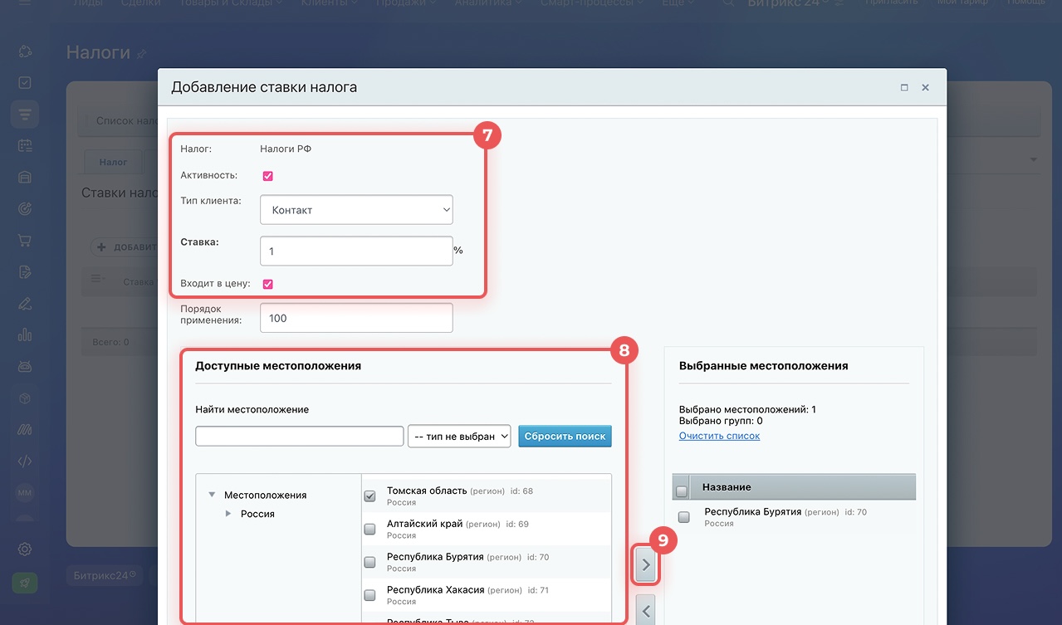Open the тип не выбран location type dropdown
The height and width of the screenshot is (625, 1062).
(459, 437)
